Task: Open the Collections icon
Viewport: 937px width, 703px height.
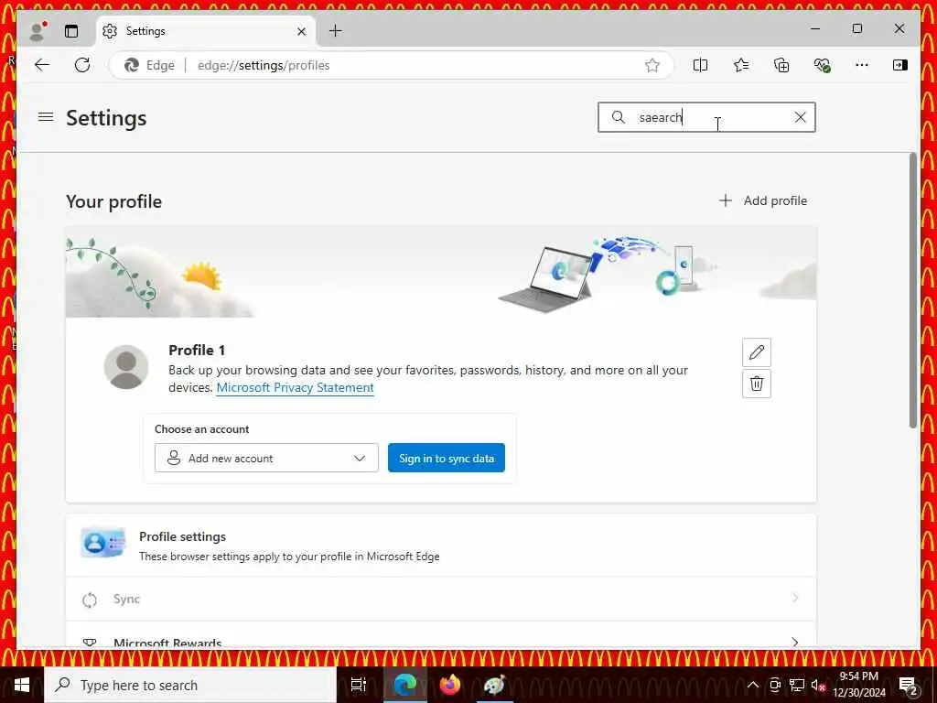Action: click(x=781, y=65)
